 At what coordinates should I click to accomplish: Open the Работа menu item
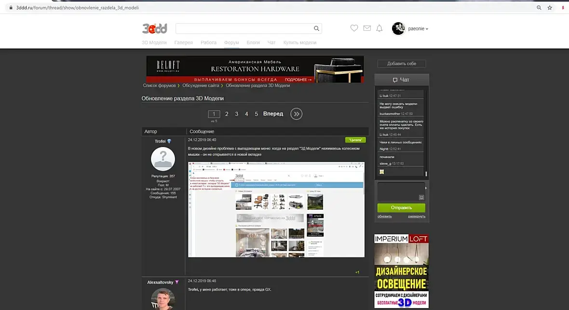tap(208, 42)
